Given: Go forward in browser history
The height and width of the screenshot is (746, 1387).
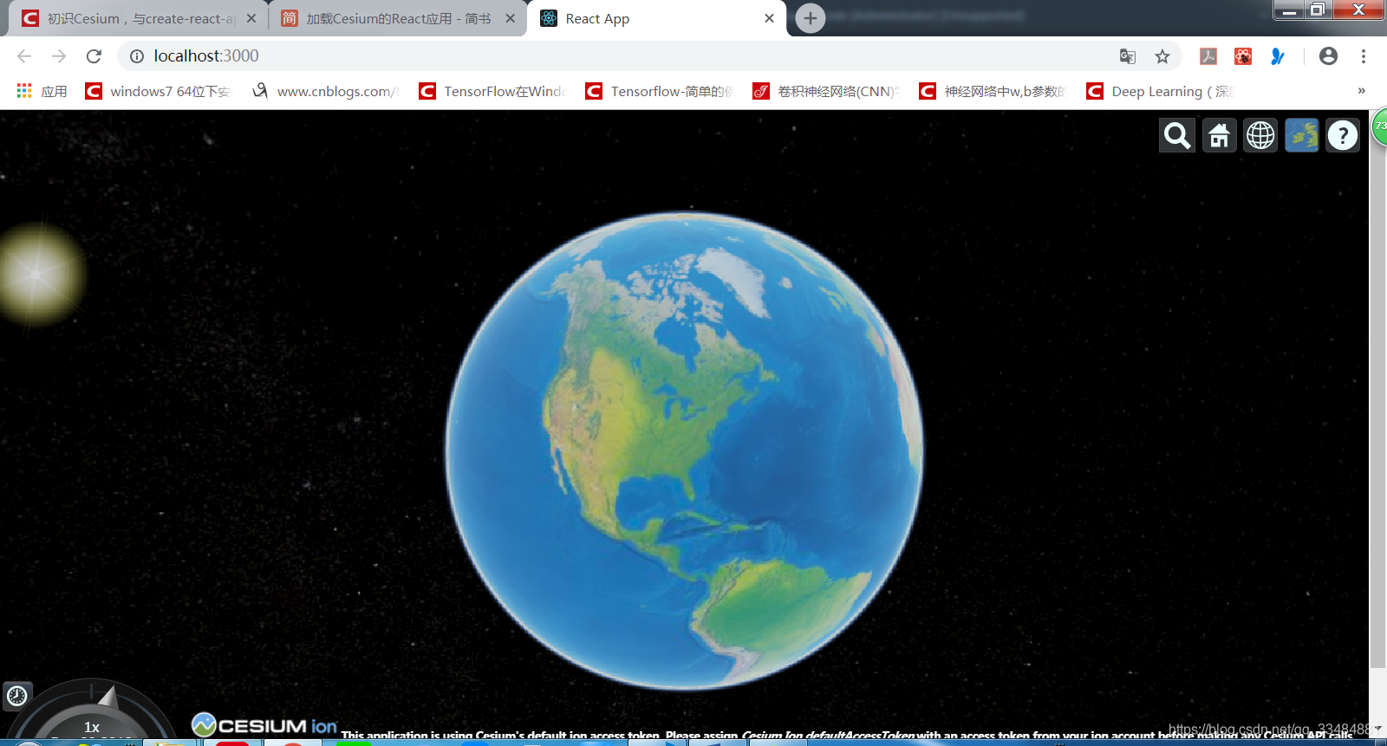Looking at the screenshot, I should tap(59, 56).
